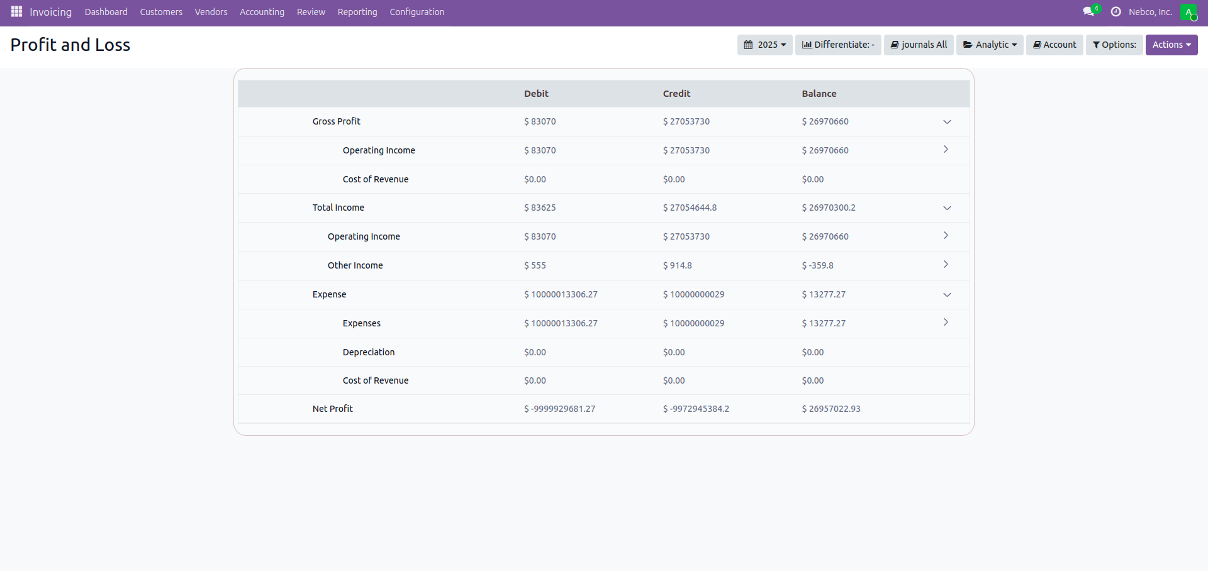Image resolution: width=1208 pixels, height=571 pixels.
Task: Open the apps grid home menu icon
Action: (x=16, y=12)
